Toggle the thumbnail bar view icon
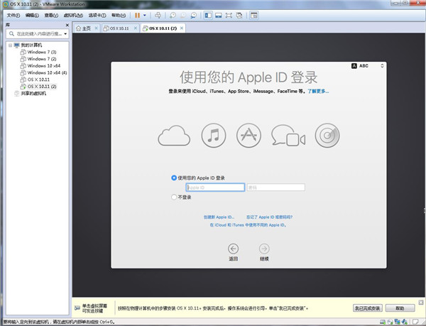The width and height of the screenshot is (426, 326). pos(219,16)
